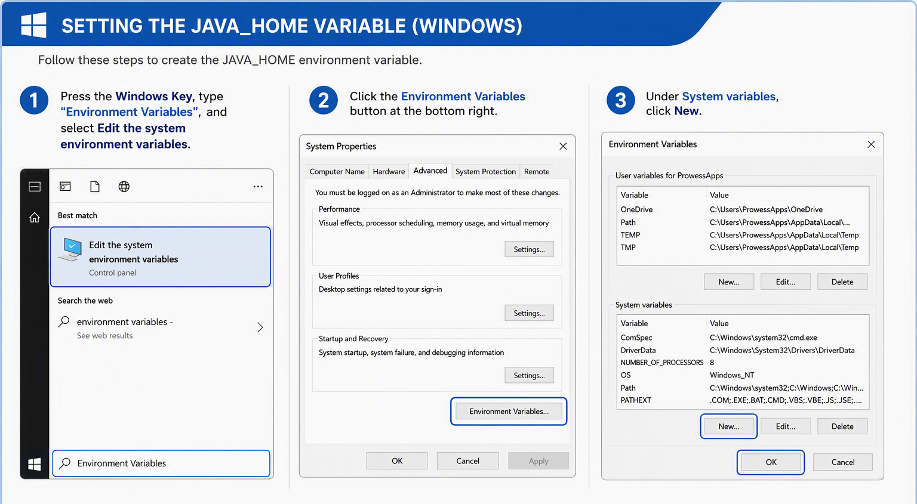
Task: Open Performance Settings button
Action: (x=529, y=249)
